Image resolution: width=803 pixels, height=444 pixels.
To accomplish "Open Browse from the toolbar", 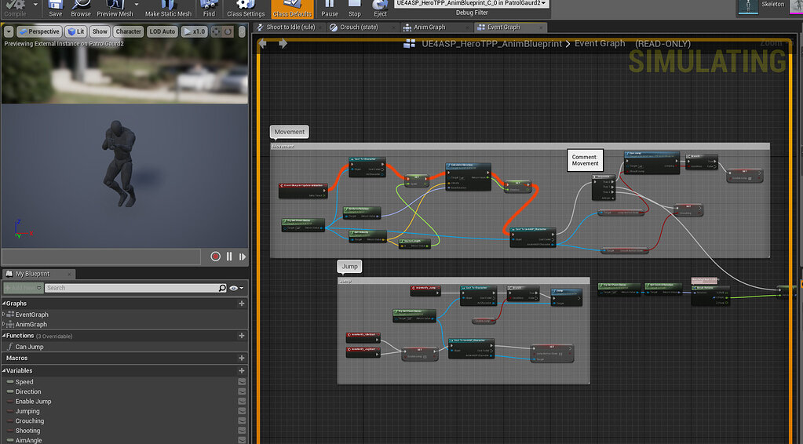I will click(81, 8).
